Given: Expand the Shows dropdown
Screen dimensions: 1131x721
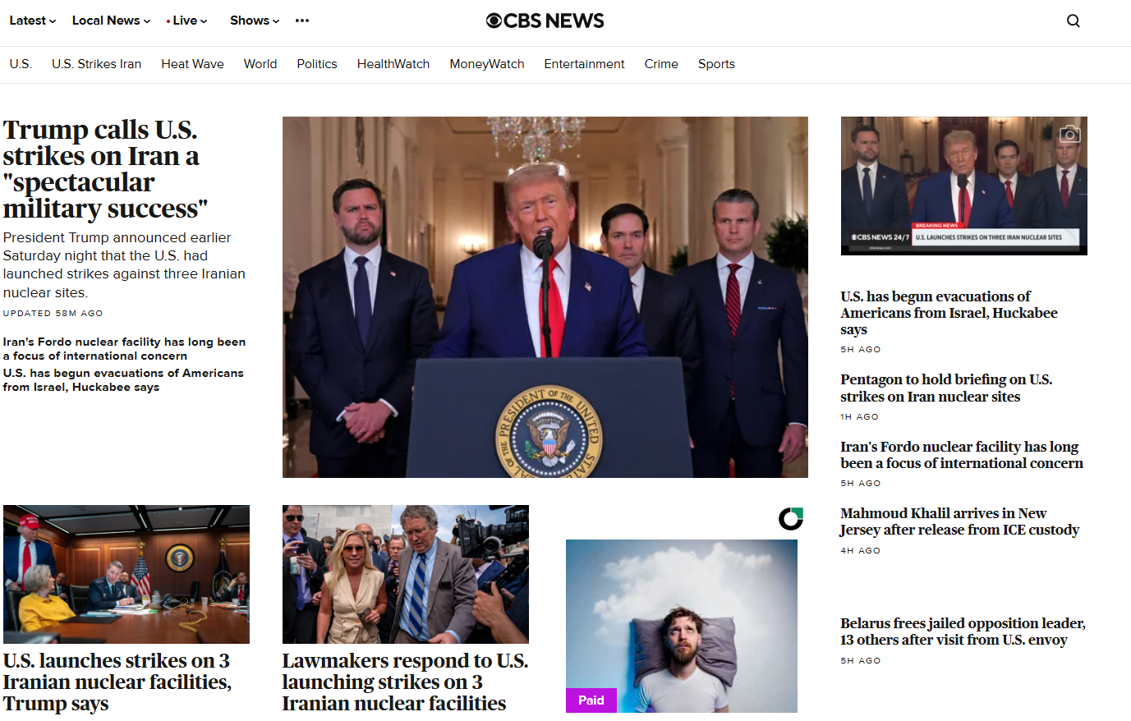Looking at the screenshot, I should point(255,21).
